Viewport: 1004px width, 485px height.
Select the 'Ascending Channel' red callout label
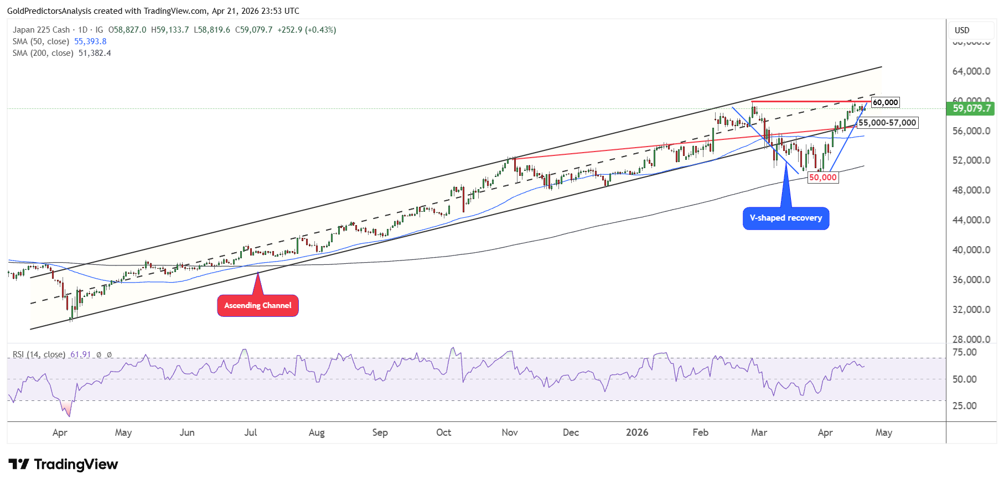(x=258, y=305)
